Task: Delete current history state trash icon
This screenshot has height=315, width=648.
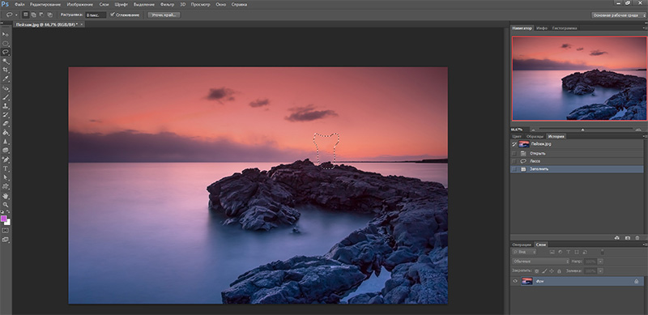Action: (637, 238)
